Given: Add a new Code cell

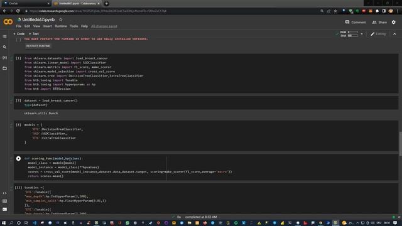Looking at the screenshot, I should click(19, 34).
